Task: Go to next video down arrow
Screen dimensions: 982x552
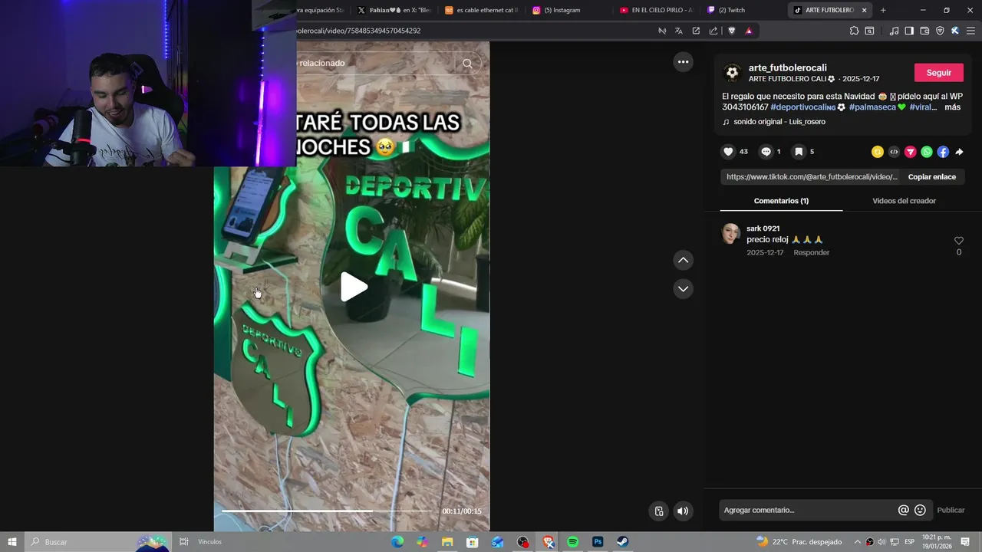Action: pyautogui.click(x=684, y=288)
